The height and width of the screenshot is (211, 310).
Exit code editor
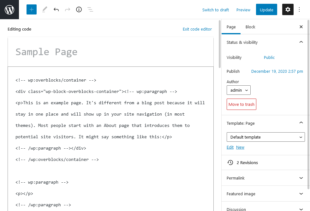click(197, 29)
